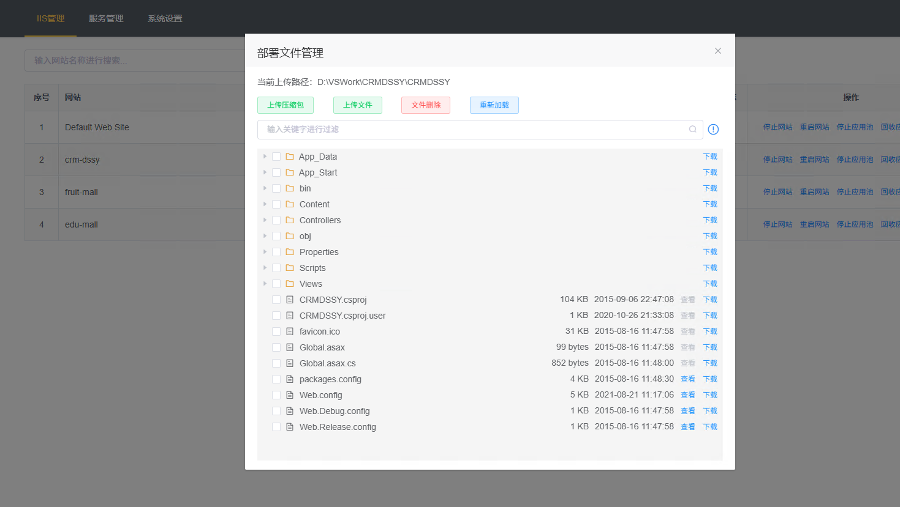This screenshot has width=900, height=507.
Task: Check the App_Data folder checkbox
Action: [x=276, y=157]
